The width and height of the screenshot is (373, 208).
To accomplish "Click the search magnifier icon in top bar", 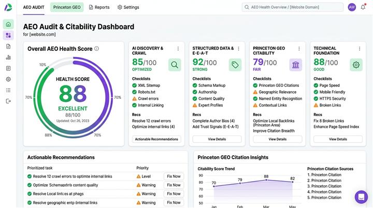I will coord(247,7).
